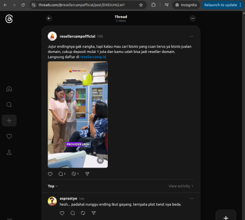
Task: Open browser extensions puzzle icon
Action: (153, 5)
